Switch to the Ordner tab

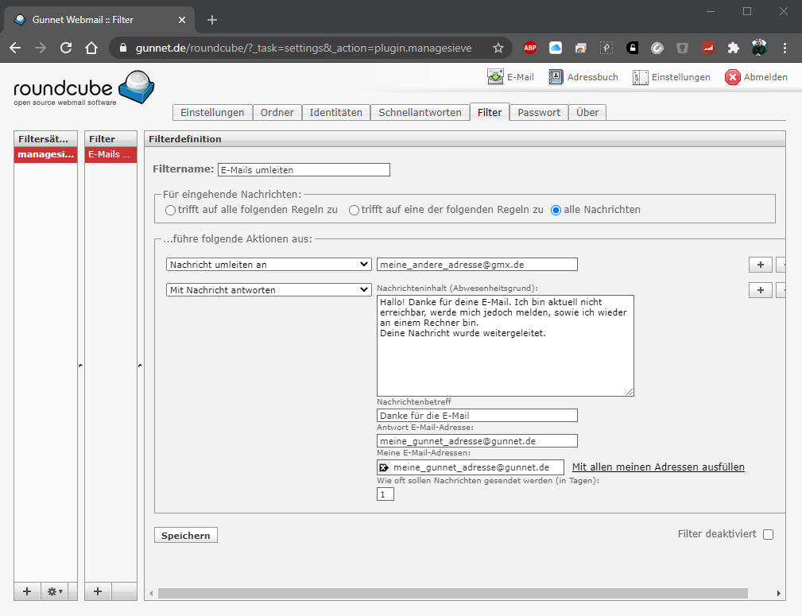tap(277, 113)
